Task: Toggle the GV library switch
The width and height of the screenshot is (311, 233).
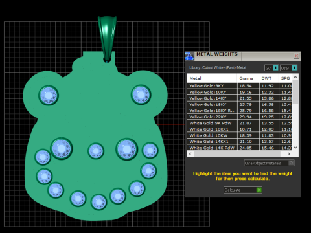Action: [x=271, y=68]
